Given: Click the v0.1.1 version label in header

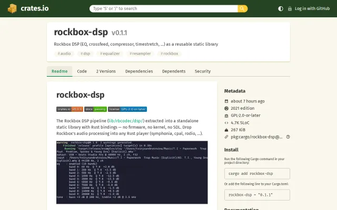Looking at the screenshot, I should (x=120, y=33).
